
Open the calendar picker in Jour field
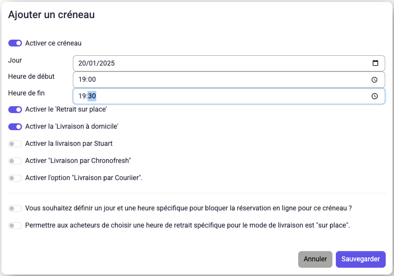click(x=375, y=63)
